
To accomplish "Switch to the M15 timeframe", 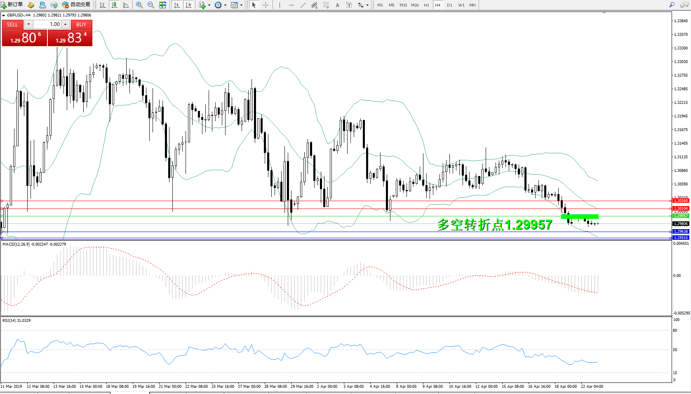I will (403, 5).
